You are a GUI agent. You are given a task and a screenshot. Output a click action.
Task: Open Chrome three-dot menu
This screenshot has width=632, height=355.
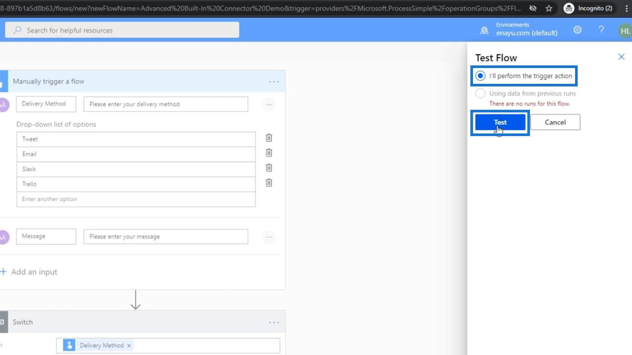(626, 8)
